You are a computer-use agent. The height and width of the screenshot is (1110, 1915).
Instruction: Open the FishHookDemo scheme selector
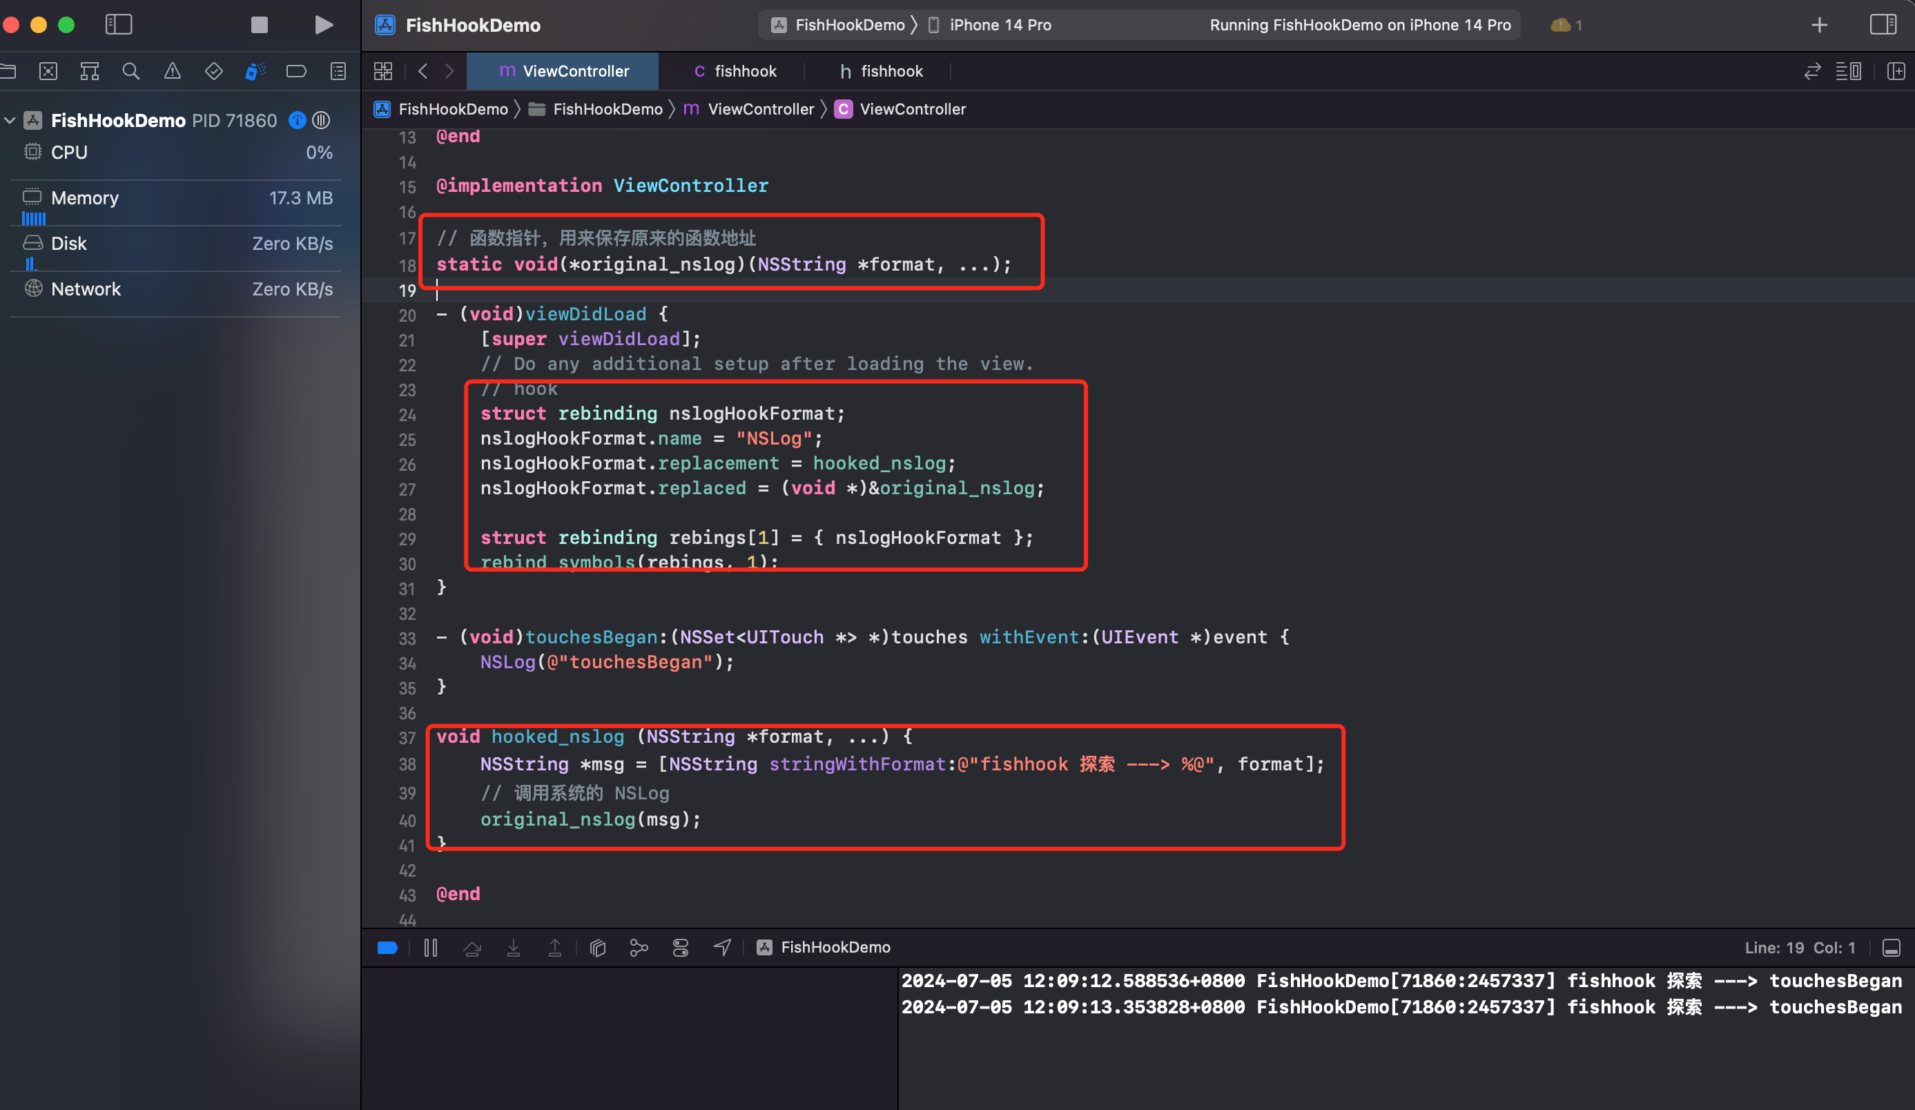[838, 25]
